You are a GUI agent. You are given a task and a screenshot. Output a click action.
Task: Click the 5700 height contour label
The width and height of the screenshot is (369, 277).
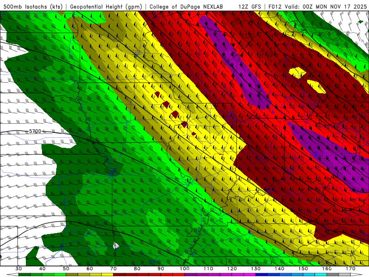pyautogui.click(x=35, y=131)
